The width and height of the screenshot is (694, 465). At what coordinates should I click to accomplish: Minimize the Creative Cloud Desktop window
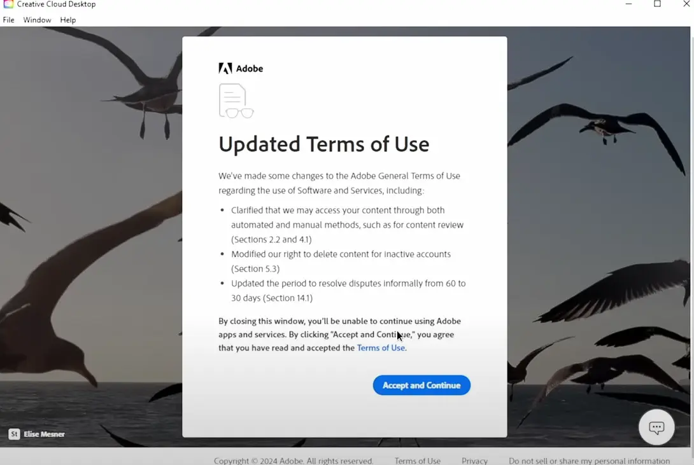point(628,4)
